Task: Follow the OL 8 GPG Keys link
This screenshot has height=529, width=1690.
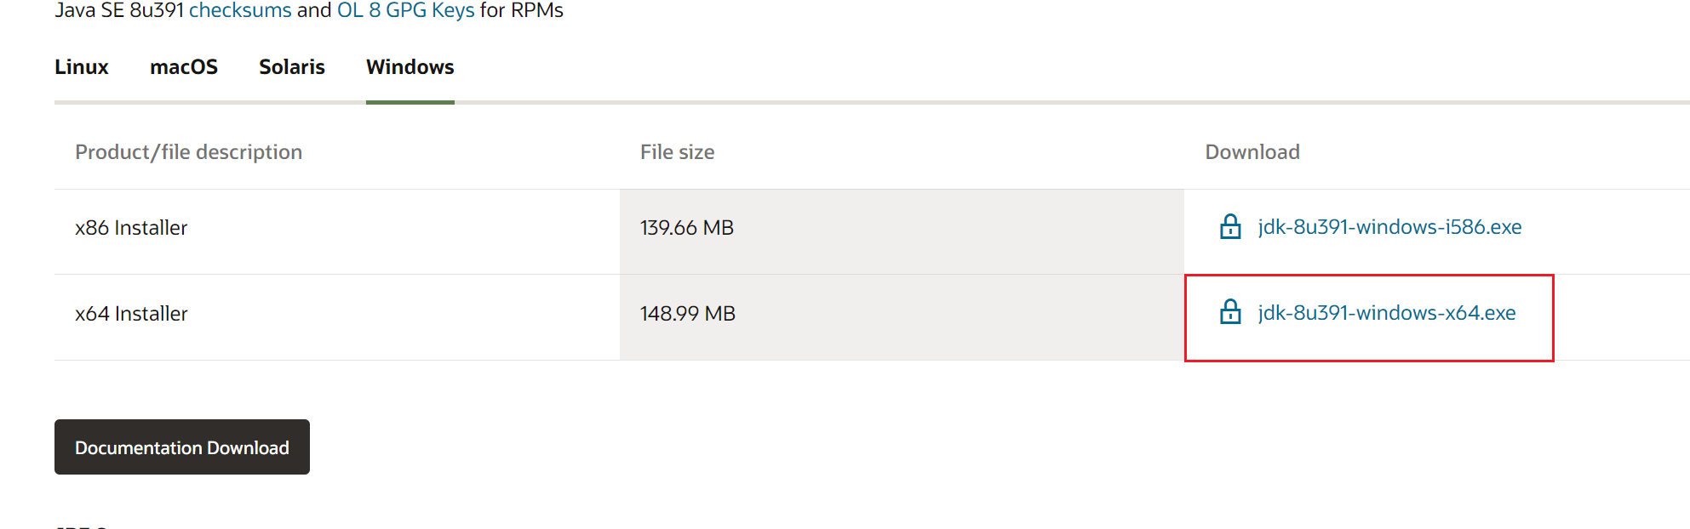Action: tap(405, 11)
